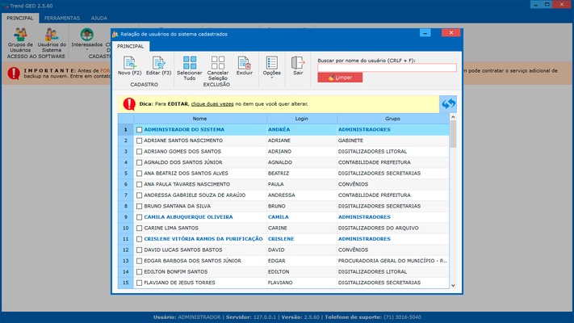This screenshot has height=323, width=574.
Task: Check the box for ADRIANE SANTOS NASCIMENTO
Action: [x=140, y=141]
